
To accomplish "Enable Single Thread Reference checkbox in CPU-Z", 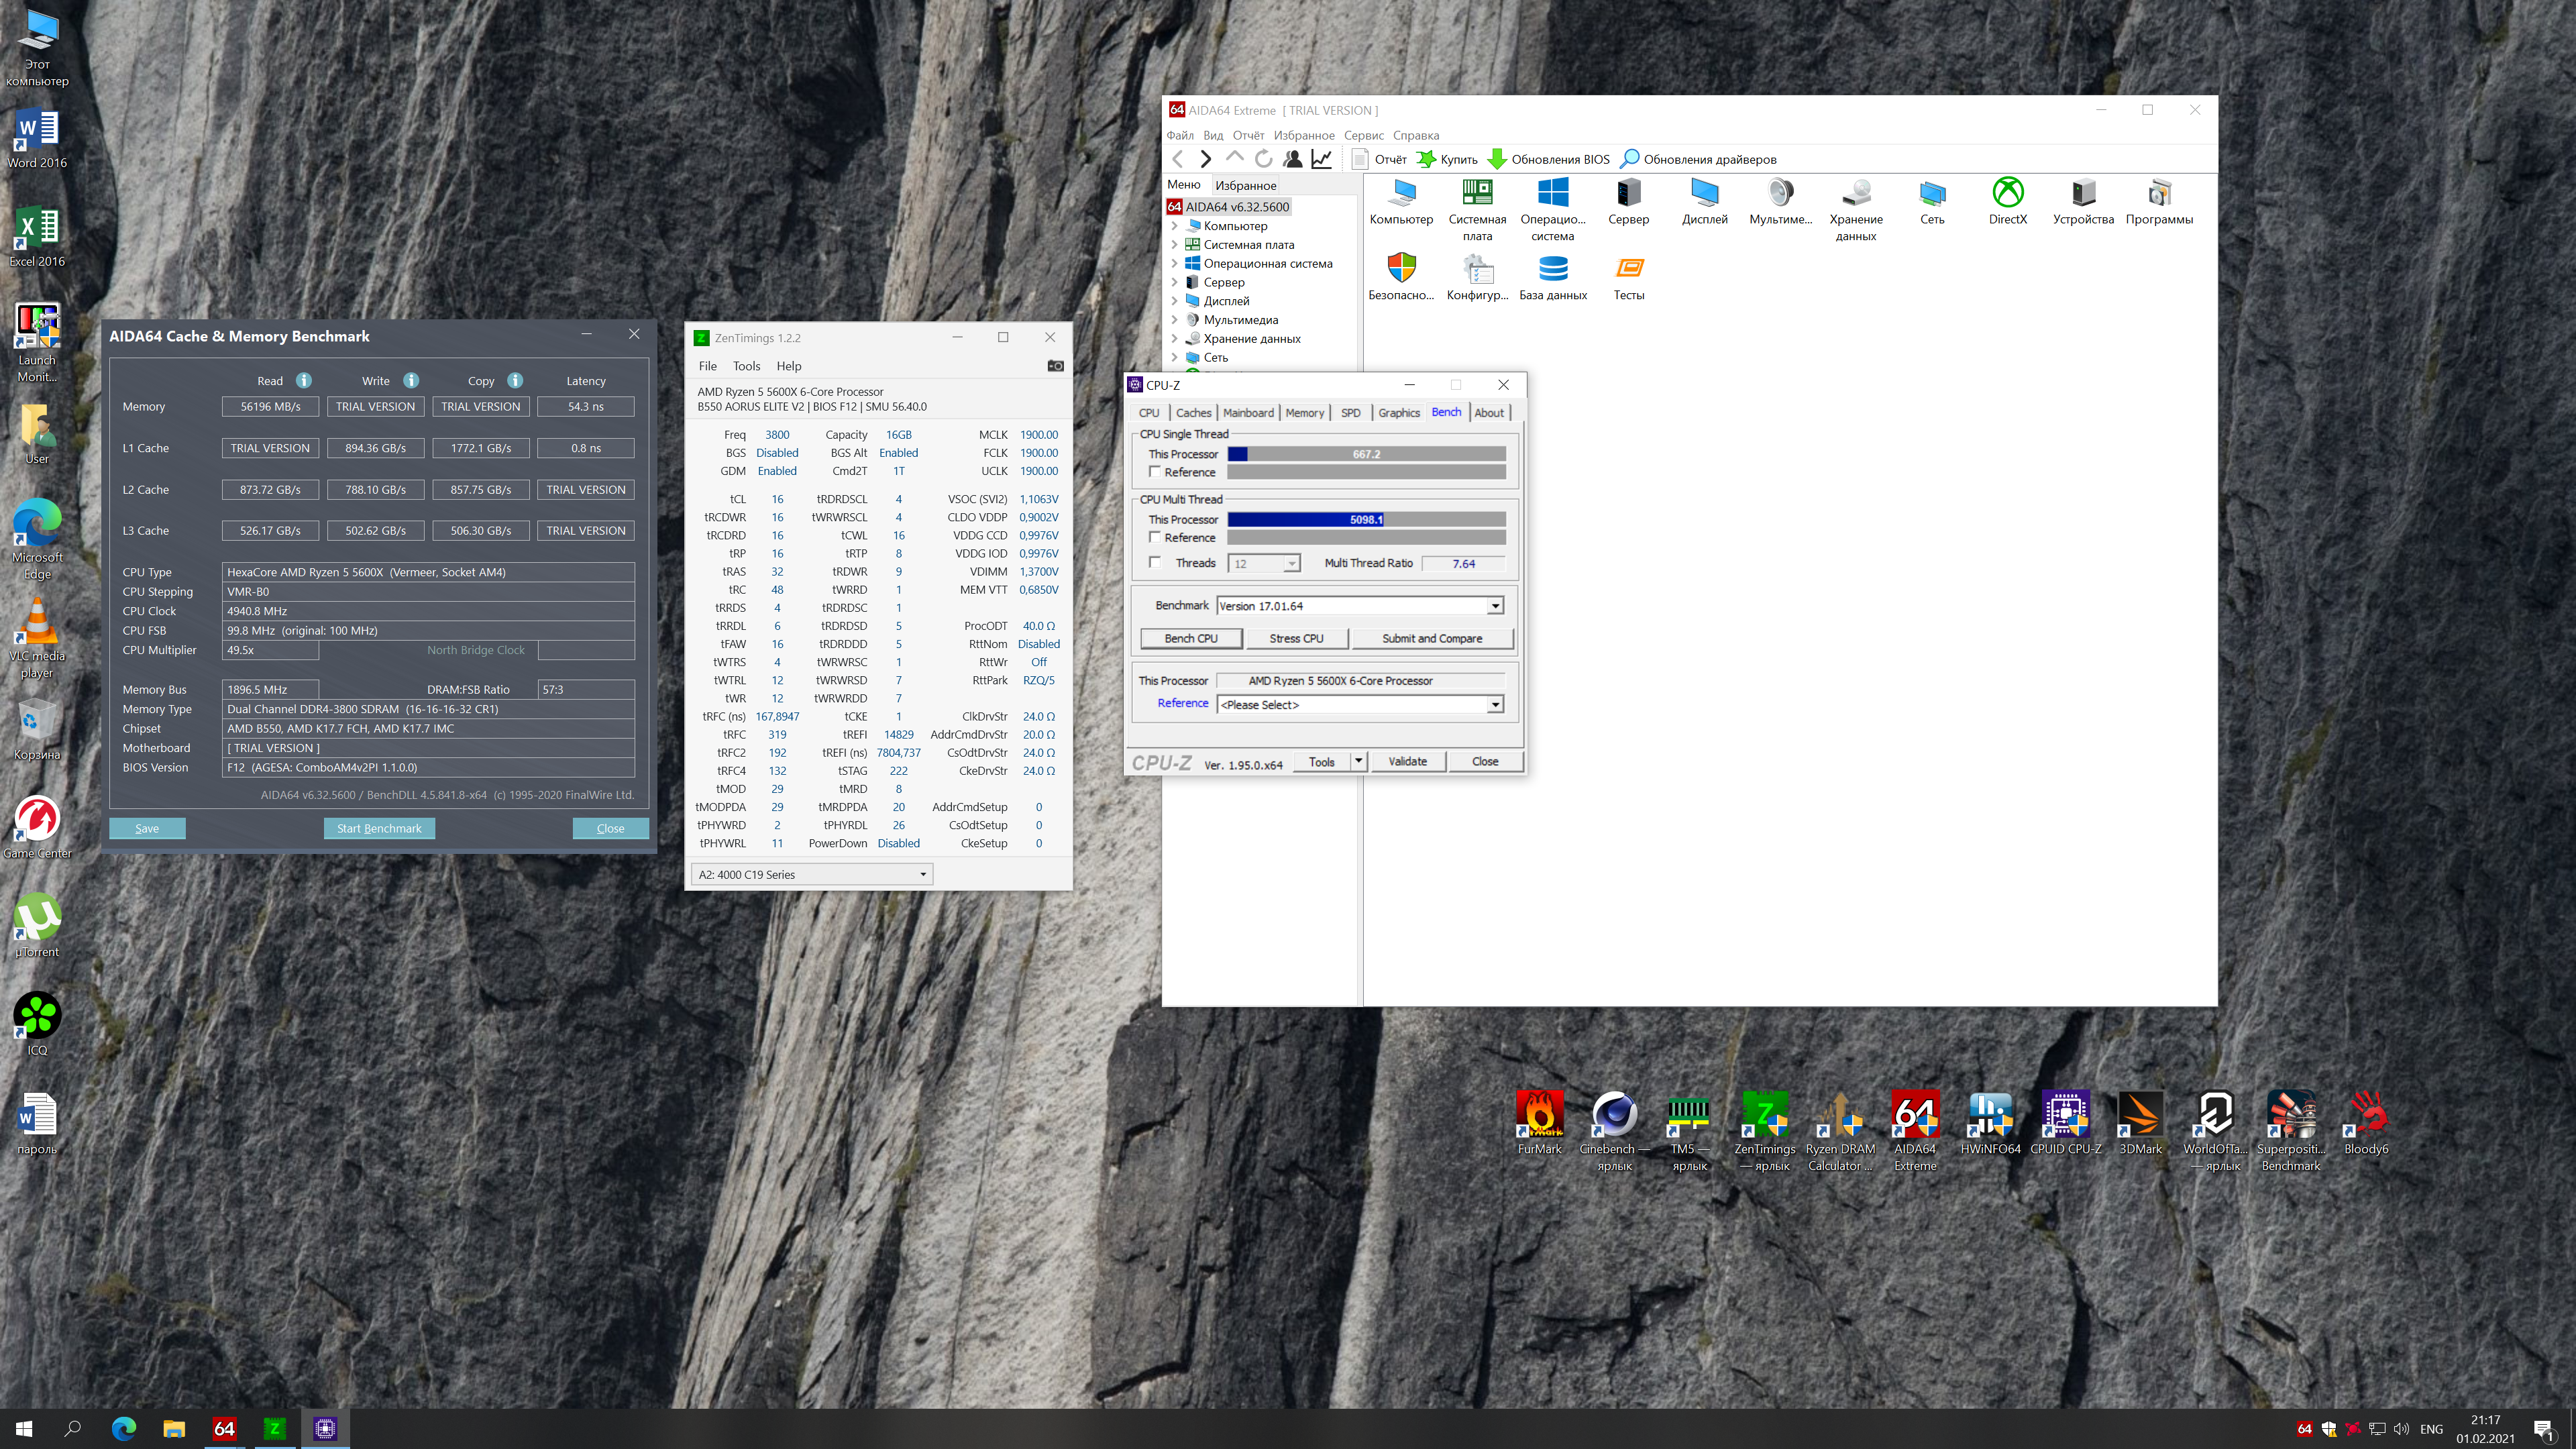I will pyautogui.click(x=1155, y=472).
